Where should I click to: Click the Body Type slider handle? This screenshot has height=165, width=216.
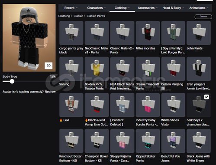pyautogui.click(x=12, y=81)
